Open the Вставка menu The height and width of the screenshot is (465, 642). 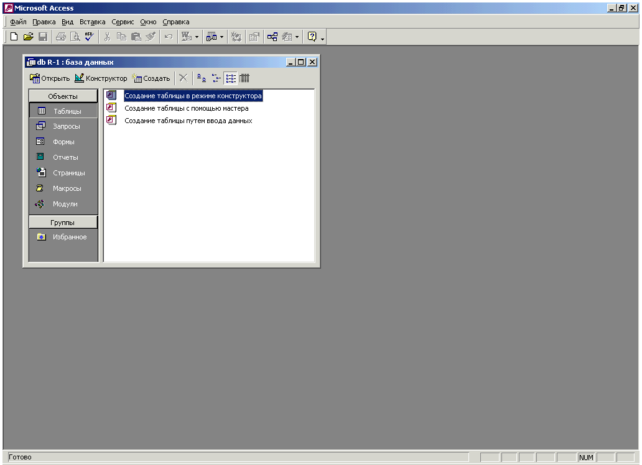(x=93, y=22)
